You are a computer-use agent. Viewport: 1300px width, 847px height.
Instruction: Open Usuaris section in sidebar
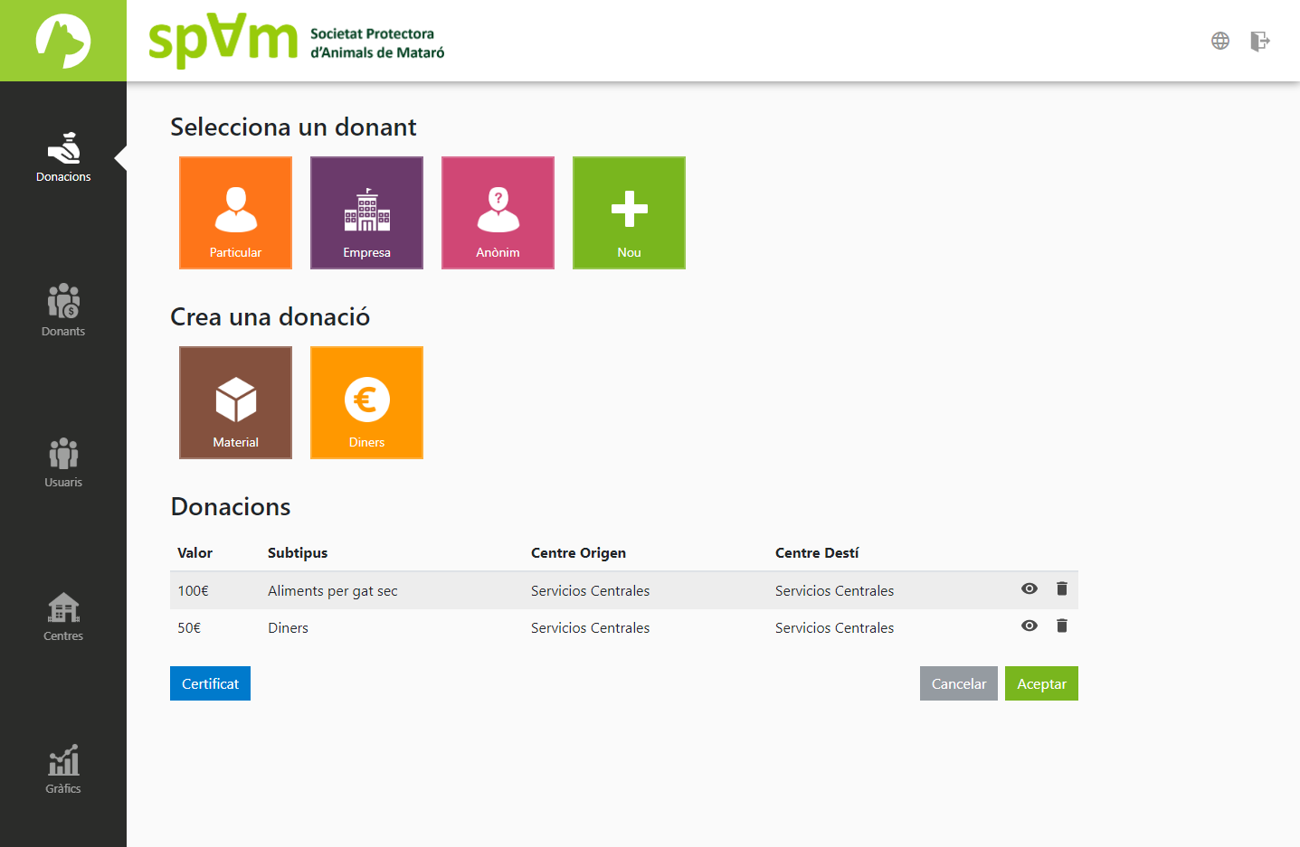[x=63, y=463]
